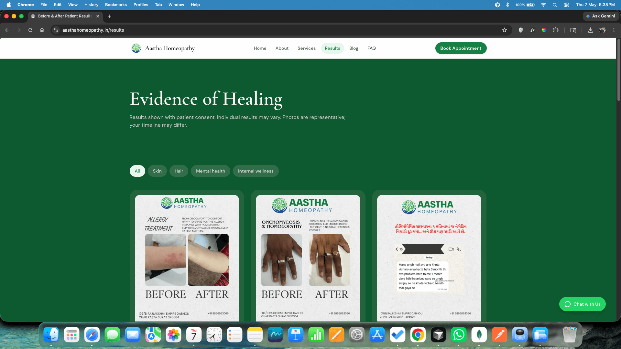The height and width of the screenshot is (349, 621).
Task: Open the shield extension icon
Action: (x=521, y=30)
